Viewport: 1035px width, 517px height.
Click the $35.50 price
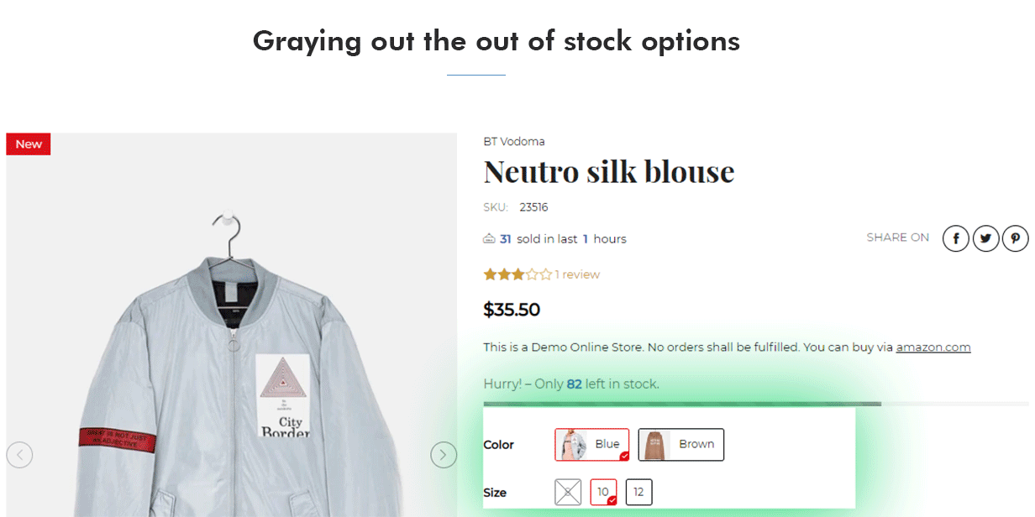[x=512, y=310]
